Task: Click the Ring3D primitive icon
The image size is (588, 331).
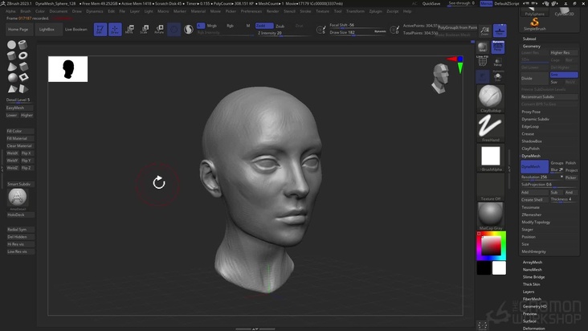Action: pos(22,55)
